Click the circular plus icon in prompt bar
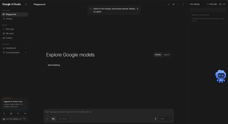Image resolution: width=228 pixels, height=124 pixels. click(x=47, y=119)
